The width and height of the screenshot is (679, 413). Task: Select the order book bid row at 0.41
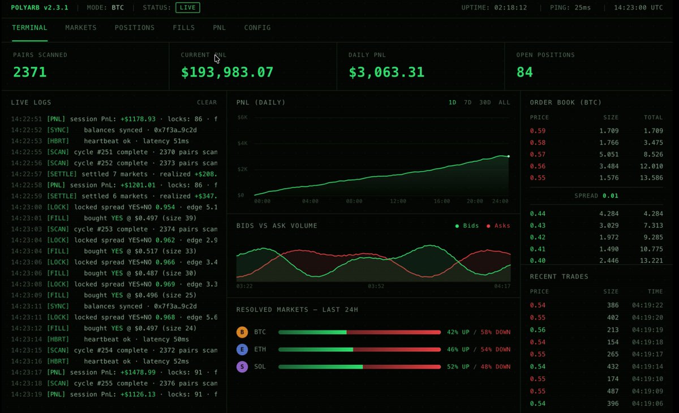pos(596,249)
